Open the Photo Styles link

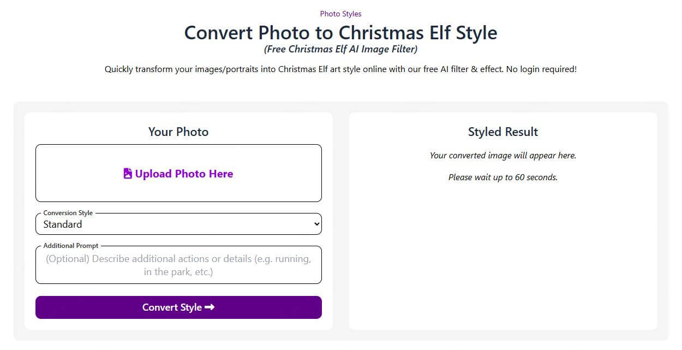340,14
